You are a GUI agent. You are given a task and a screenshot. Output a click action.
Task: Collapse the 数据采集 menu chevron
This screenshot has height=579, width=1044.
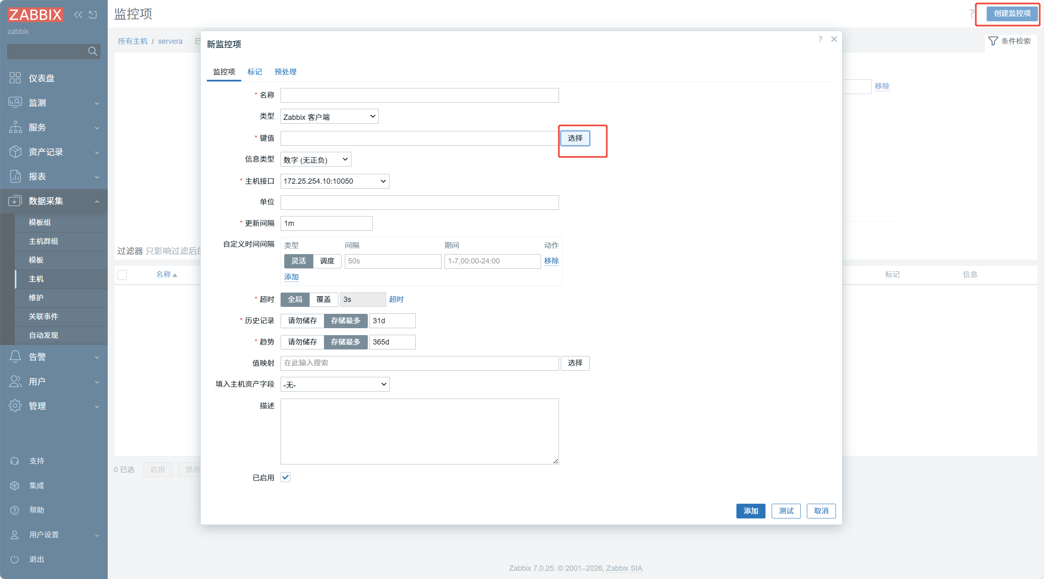97,201
